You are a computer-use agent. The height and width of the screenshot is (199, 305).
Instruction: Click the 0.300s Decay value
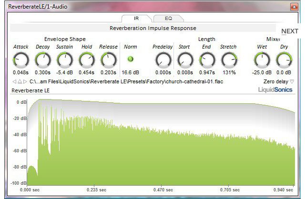tap(42, 72)
